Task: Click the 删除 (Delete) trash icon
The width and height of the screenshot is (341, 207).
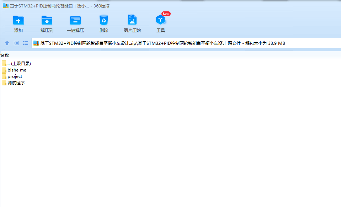Action: (104, 20)
